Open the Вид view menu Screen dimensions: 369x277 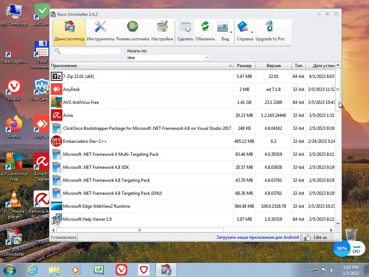[225, 32]
